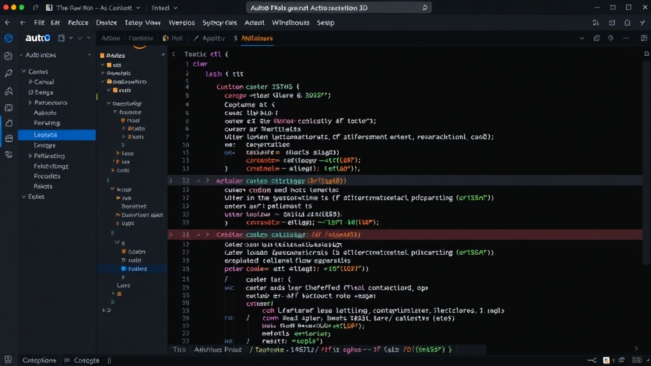The image size is (651, 366).
Task: Expand the 'Palineting' tree node
Action: coord(31,156)
